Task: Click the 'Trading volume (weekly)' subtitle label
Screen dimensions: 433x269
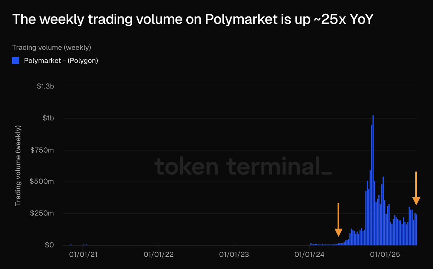Action: (51, 47)
